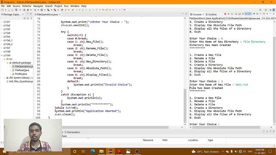Maximize the editor area
Image resolution: width=276 pixels, height=155 pixels.
186,14
